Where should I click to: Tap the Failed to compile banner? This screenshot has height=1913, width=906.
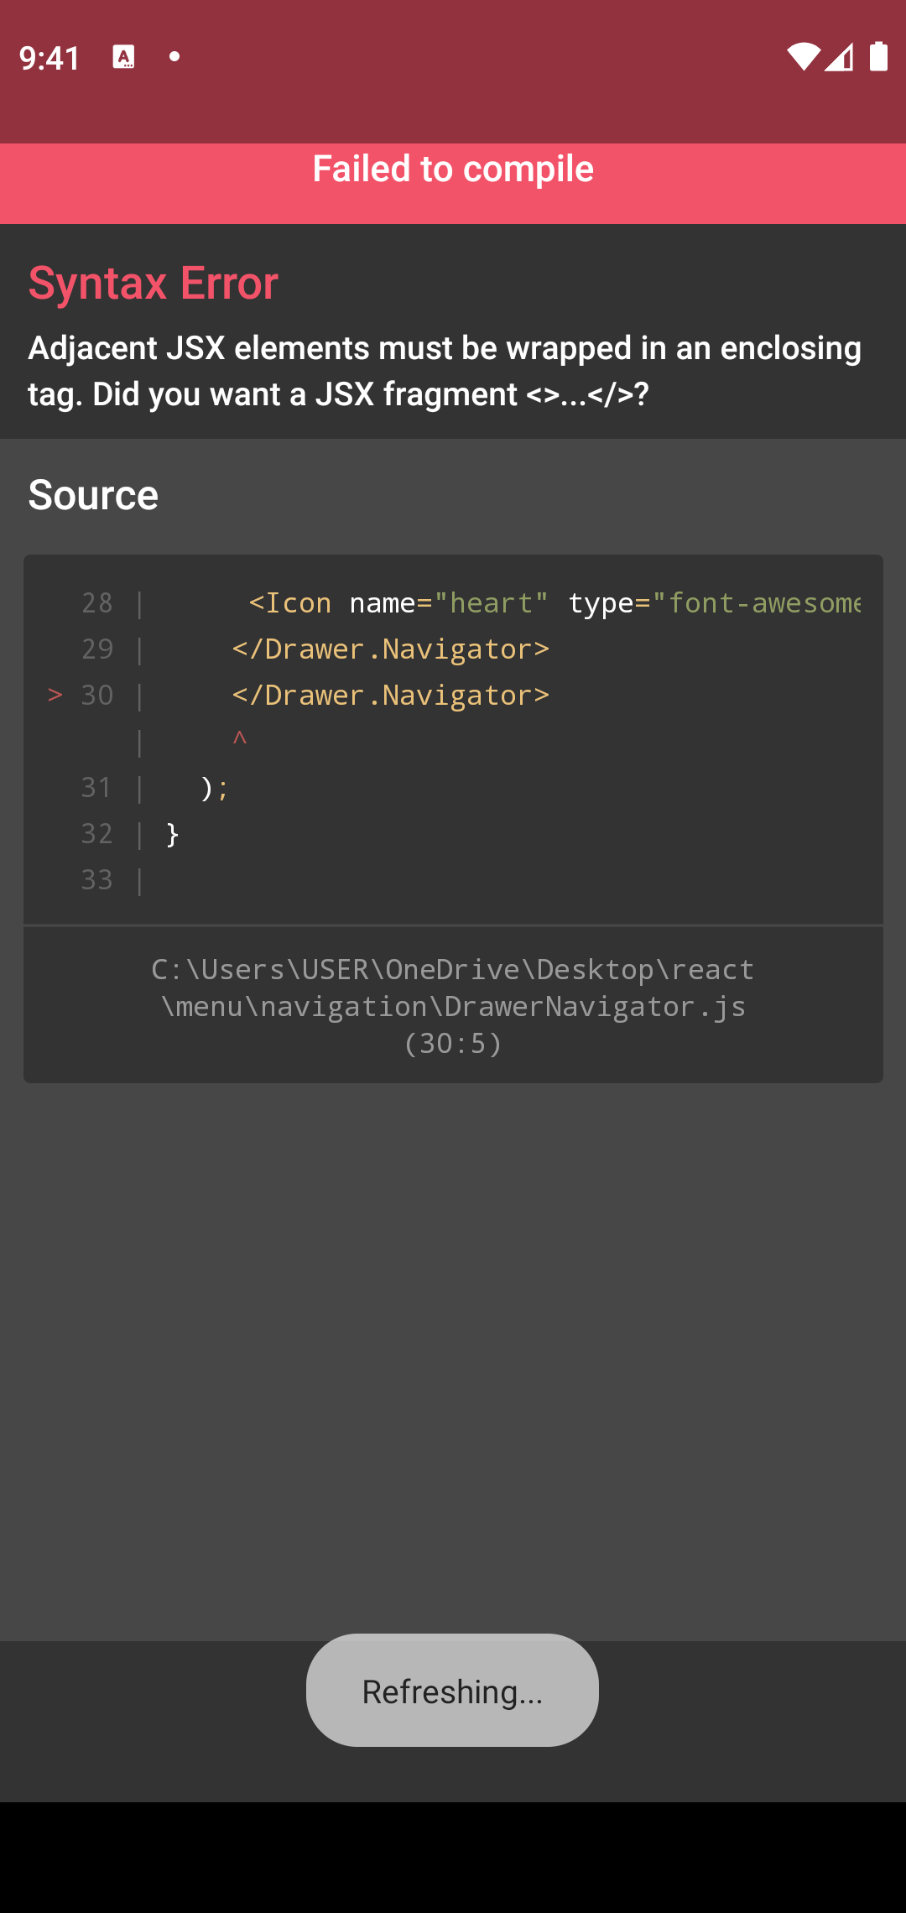[453, 169]
